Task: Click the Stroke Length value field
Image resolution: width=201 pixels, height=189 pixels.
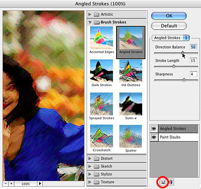Action: coord(193,61)
